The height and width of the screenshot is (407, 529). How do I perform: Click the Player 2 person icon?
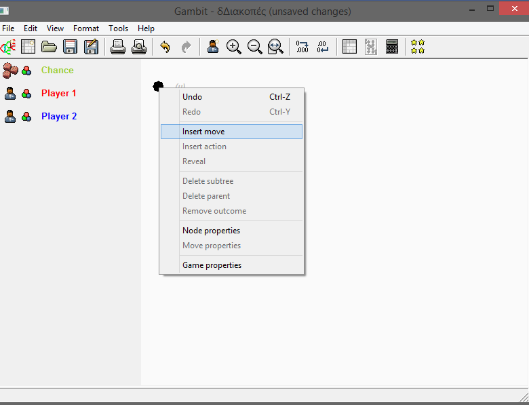[10, 117]
